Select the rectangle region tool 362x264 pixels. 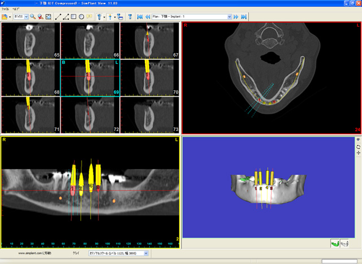tap(74, 17)
